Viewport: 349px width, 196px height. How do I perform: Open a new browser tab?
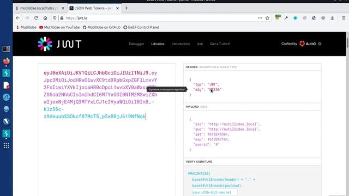click(x=127, y=8)
